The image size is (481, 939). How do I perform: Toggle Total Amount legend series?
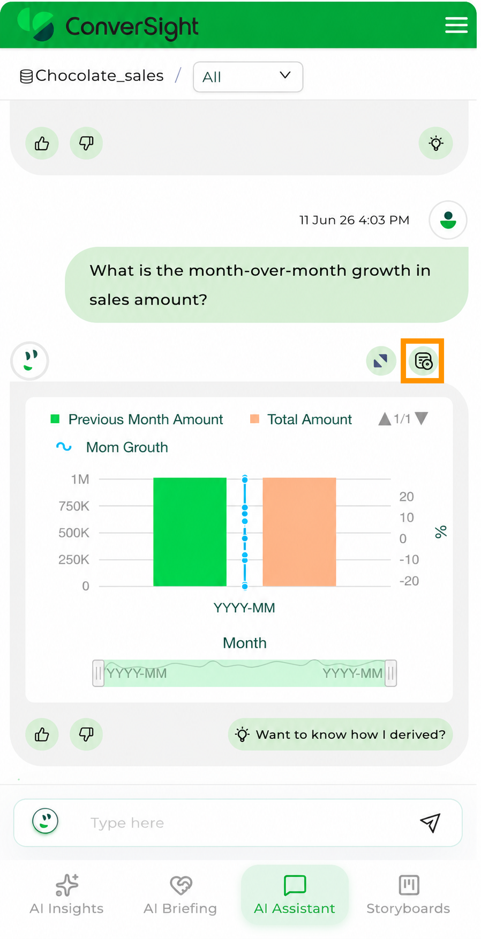(x=301, y=419)
